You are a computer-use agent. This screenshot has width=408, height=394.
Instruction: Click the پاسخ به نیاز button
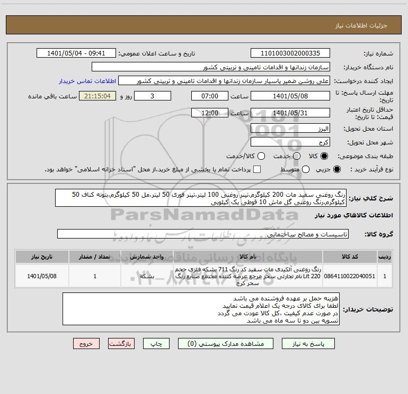point(308,344)
